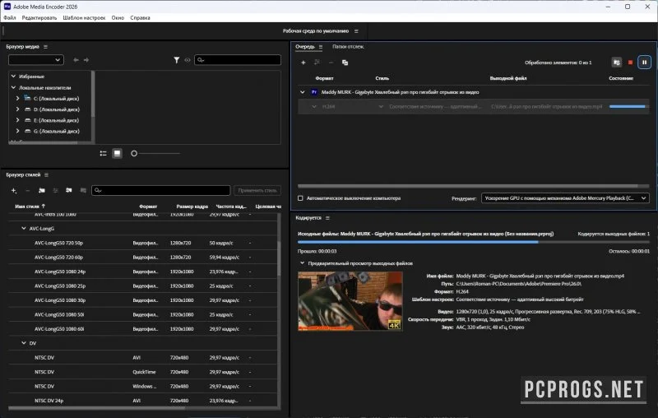Open the Очередь panel menu icon
Screen dimensions: 658x418
coord(321,47)
